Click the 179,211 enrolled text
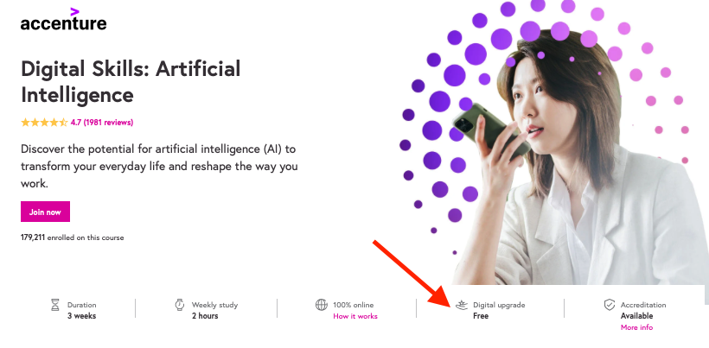 [73, 237]
